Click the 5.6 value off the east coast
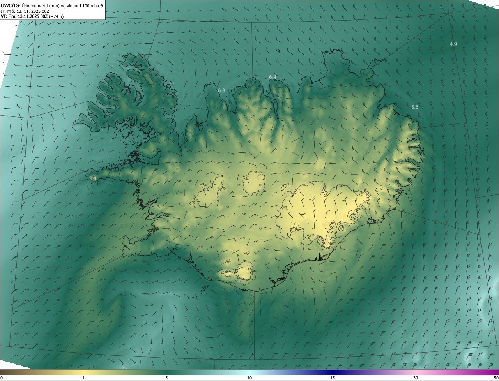Screen dimensions: 499x381 [x=415, y=107]
